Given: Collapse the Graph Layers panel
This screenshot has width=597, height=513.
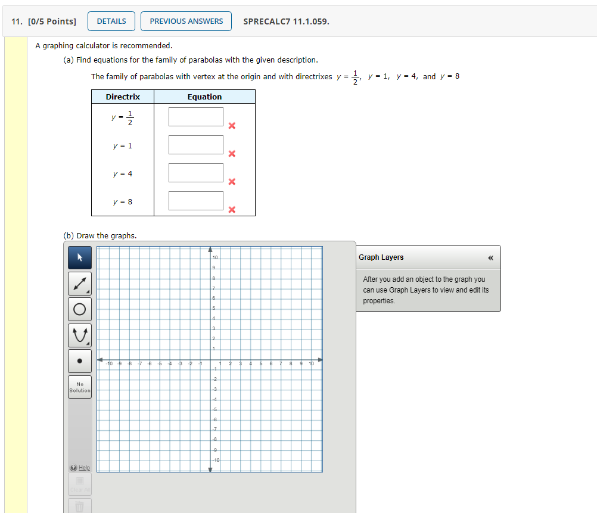Looking at the screenshot, I should coord(490,258).
